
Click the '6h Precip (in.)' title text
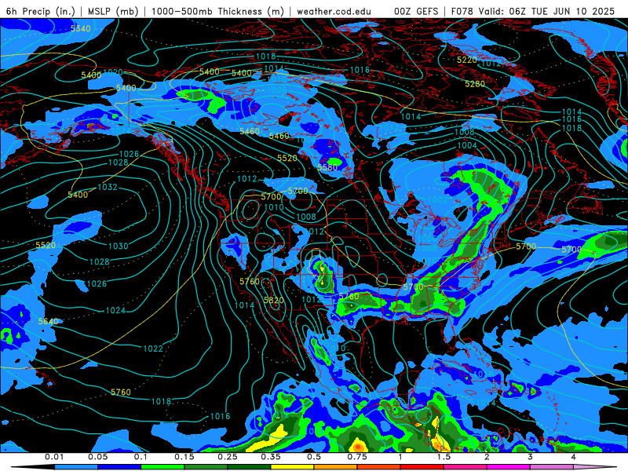click(x=41, y=11)
